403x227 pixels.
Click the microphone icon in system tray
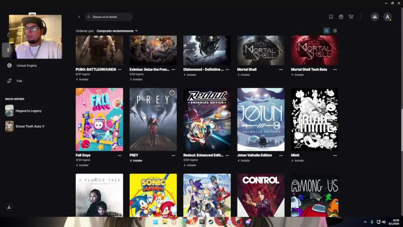(x=372, y=222)
